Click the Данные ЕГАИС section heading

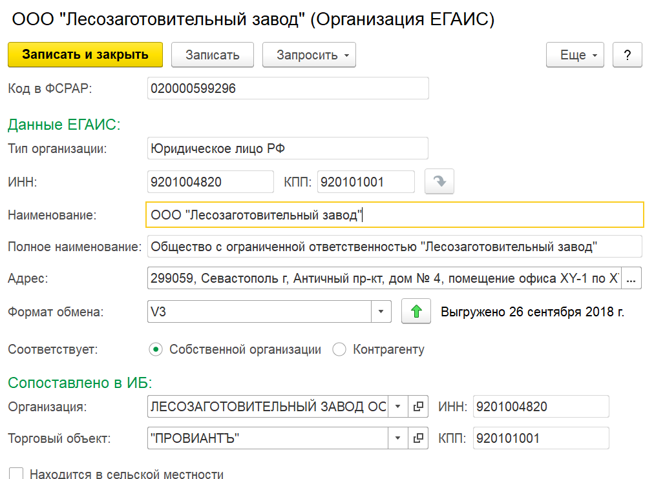(64, 125)
